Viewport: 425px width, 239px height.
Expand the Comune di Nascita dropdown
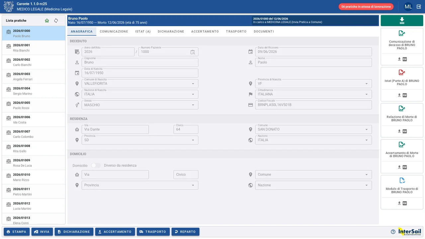pyautogui.click(x=193, y=84)
